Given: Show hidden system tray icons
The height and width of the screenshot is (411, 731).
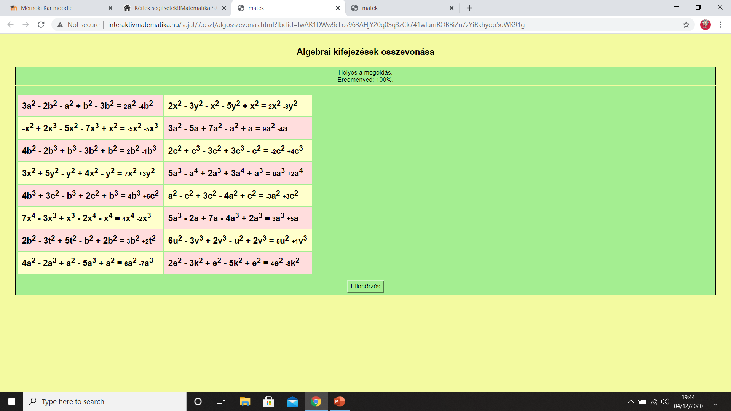Looking at the screenshot, I should (x=630, y=401).
